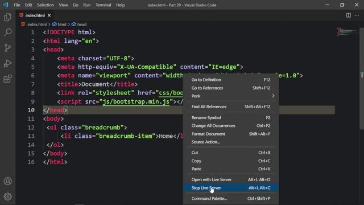Click the "X-UA-Compatible" attribute value
364x205 pixels.
coord(147,67)
